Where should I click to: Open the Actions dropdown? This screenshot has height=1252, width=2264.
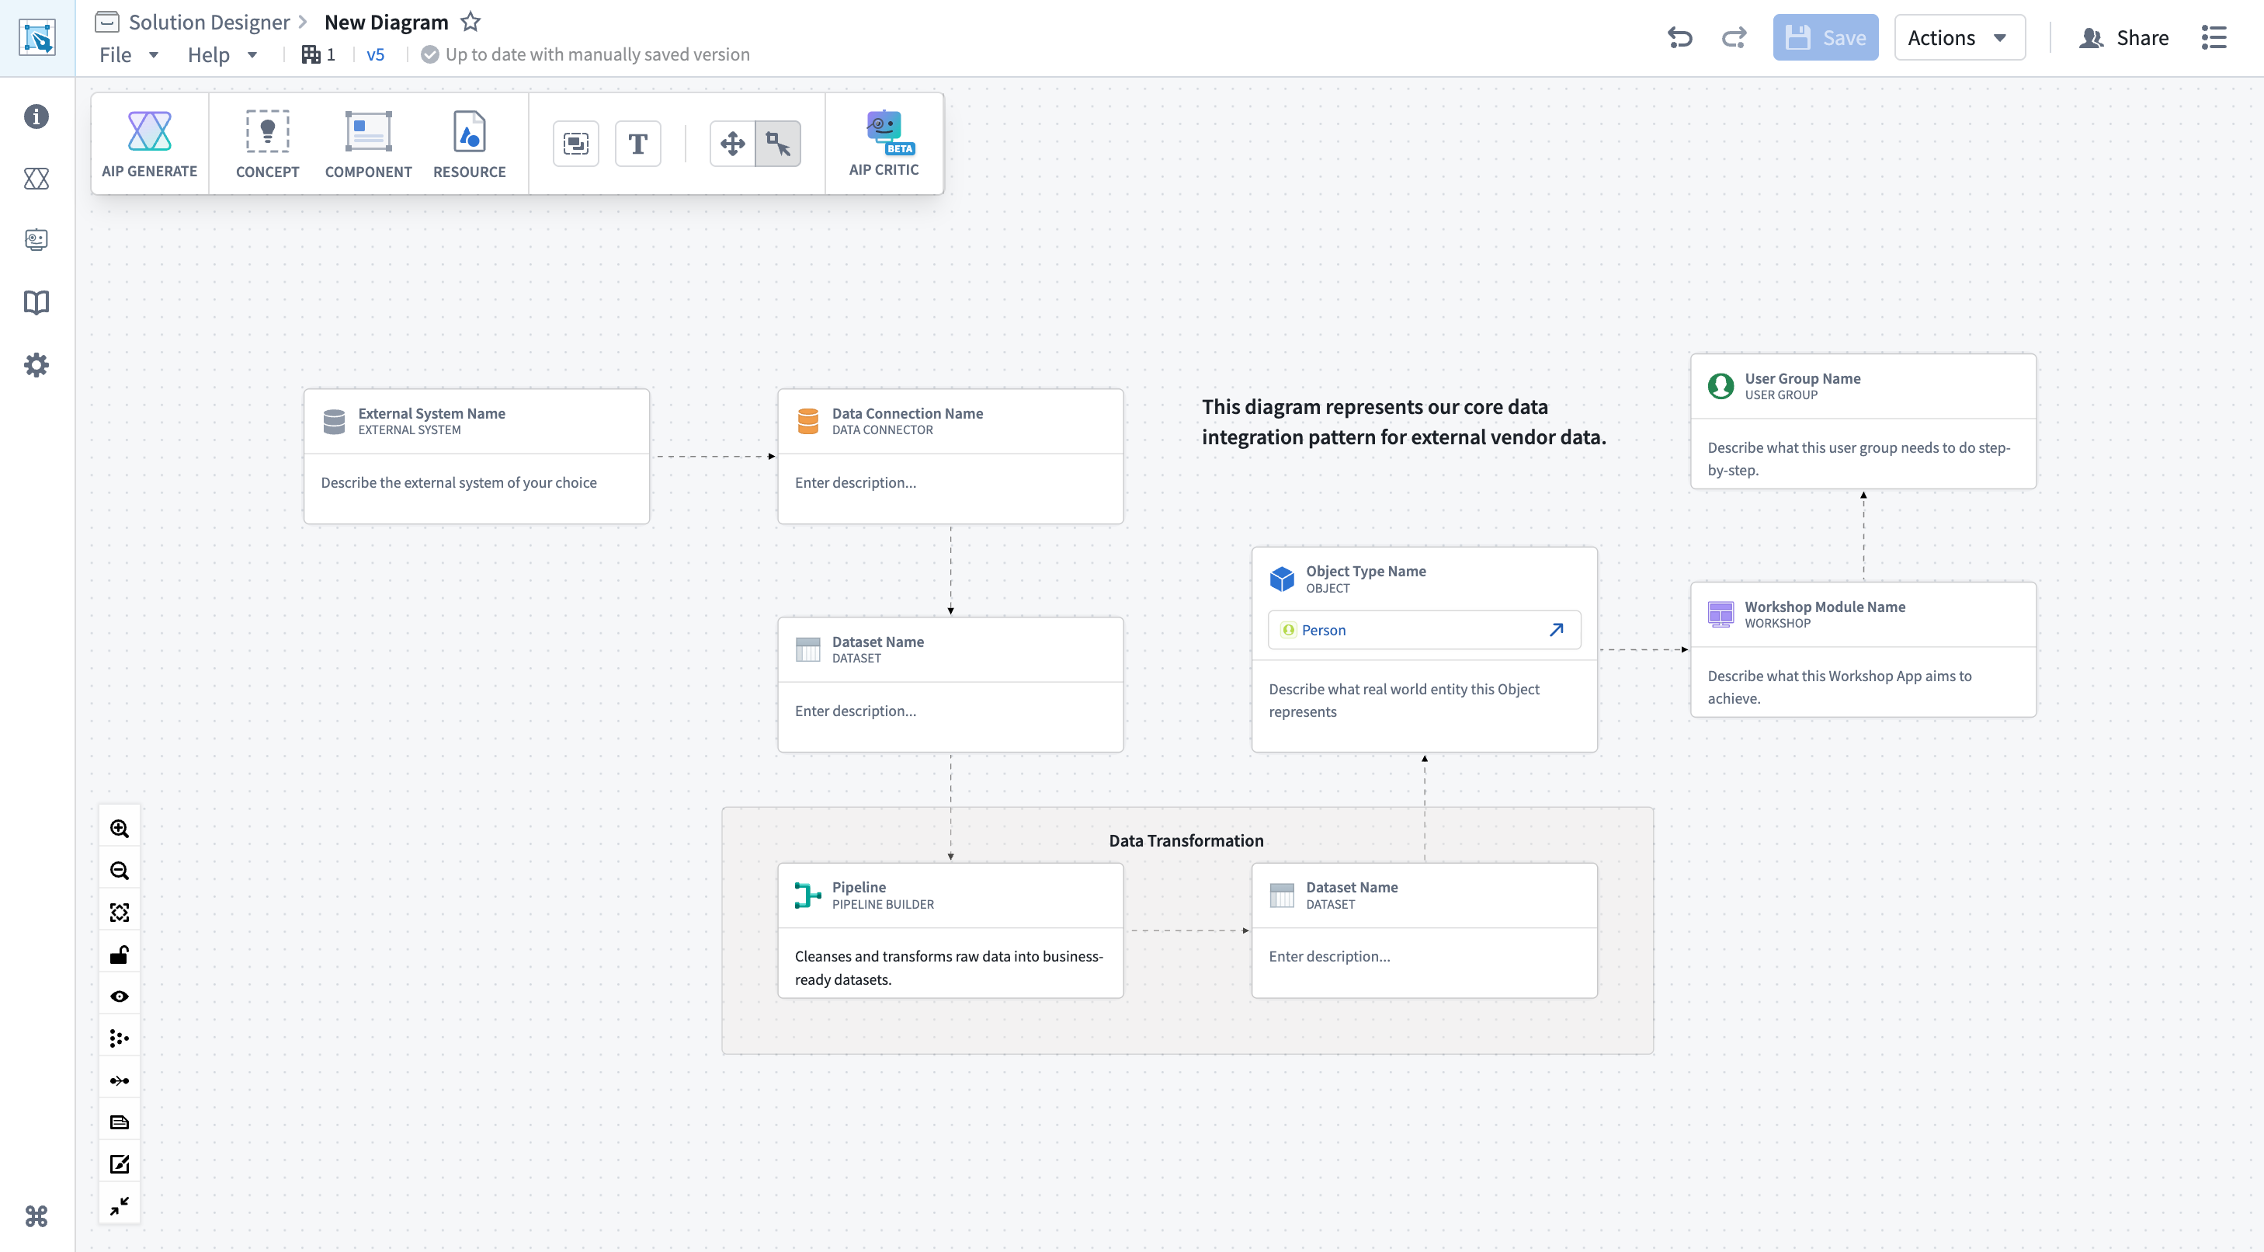[1959, 37]
